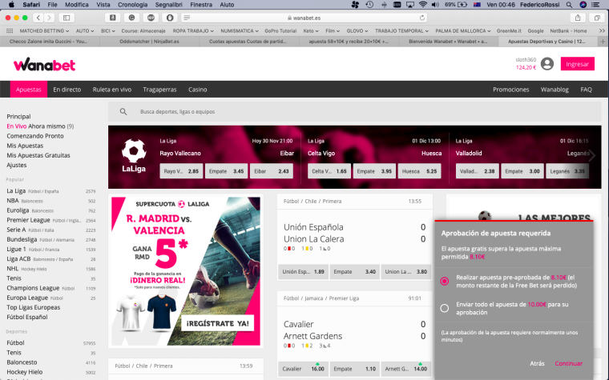
Task: Go forward with Safari forward arrow
Action: 49,18
